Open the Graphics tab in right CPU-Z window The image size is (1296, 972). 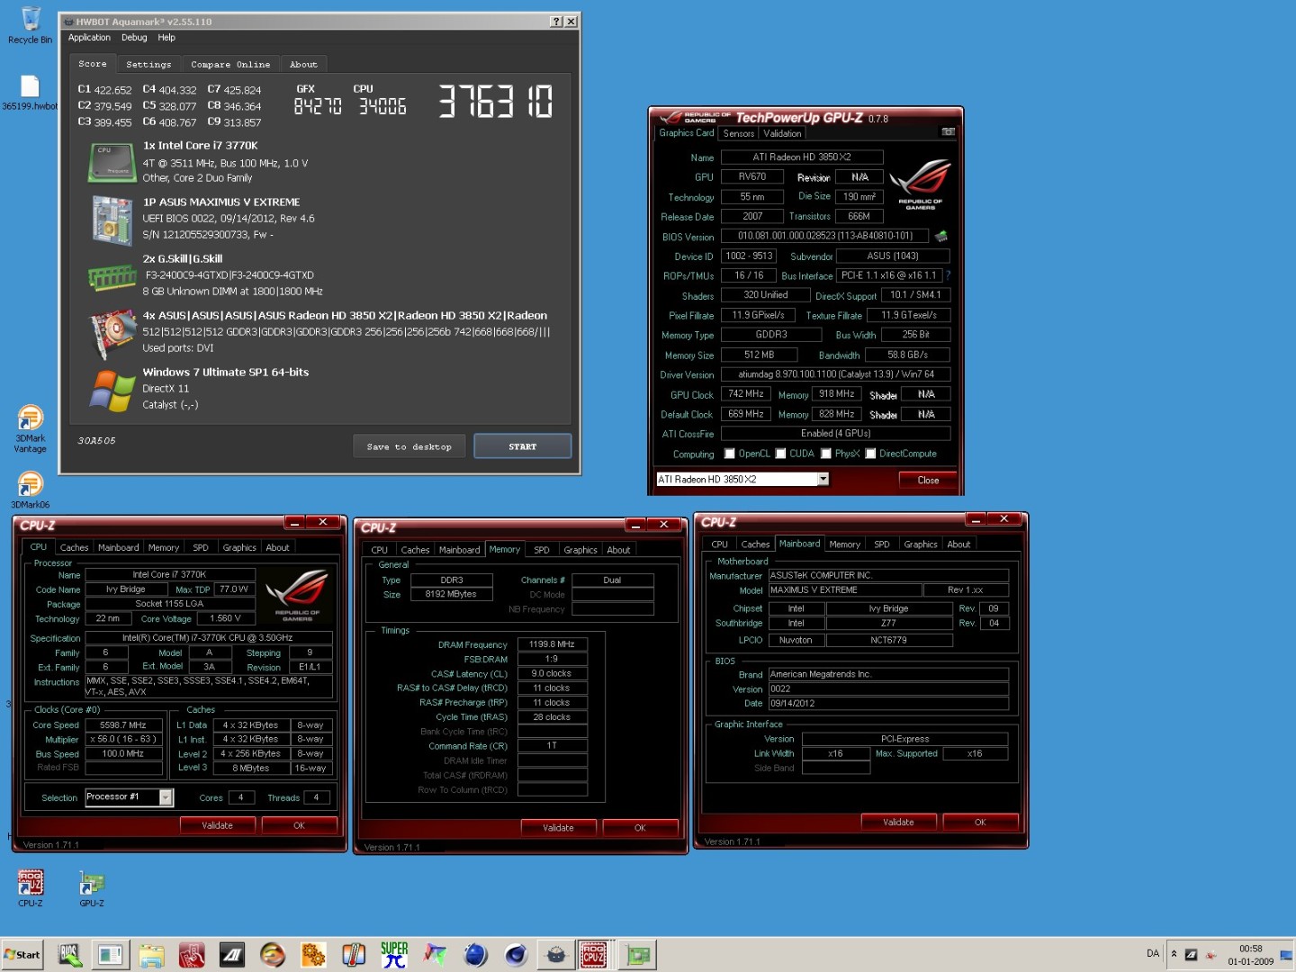click(921, 544)
